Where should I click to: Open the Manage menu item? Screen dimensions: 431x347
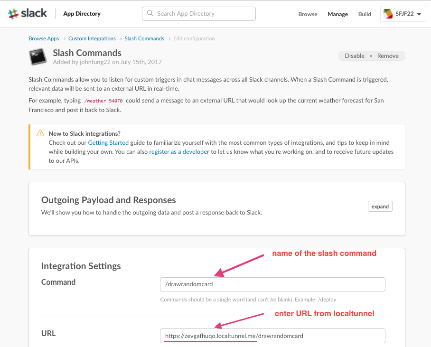pyautogui.click(x=337, y=14)
